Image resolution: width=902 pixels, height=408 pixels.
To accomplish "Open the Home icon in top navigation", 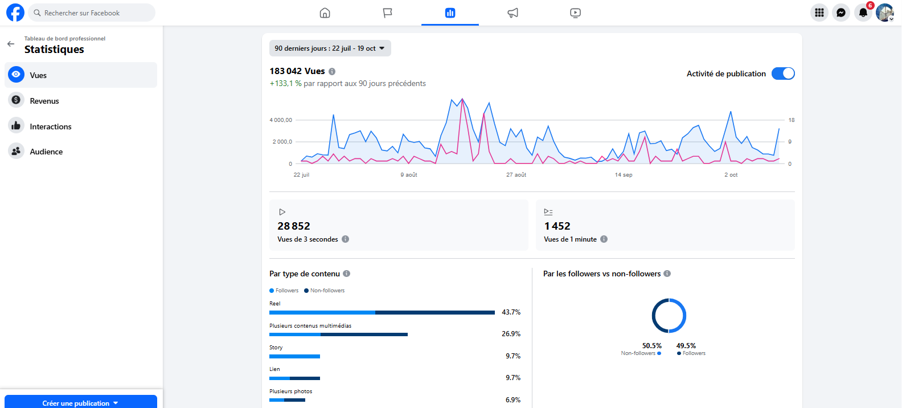I will [325, 13].
